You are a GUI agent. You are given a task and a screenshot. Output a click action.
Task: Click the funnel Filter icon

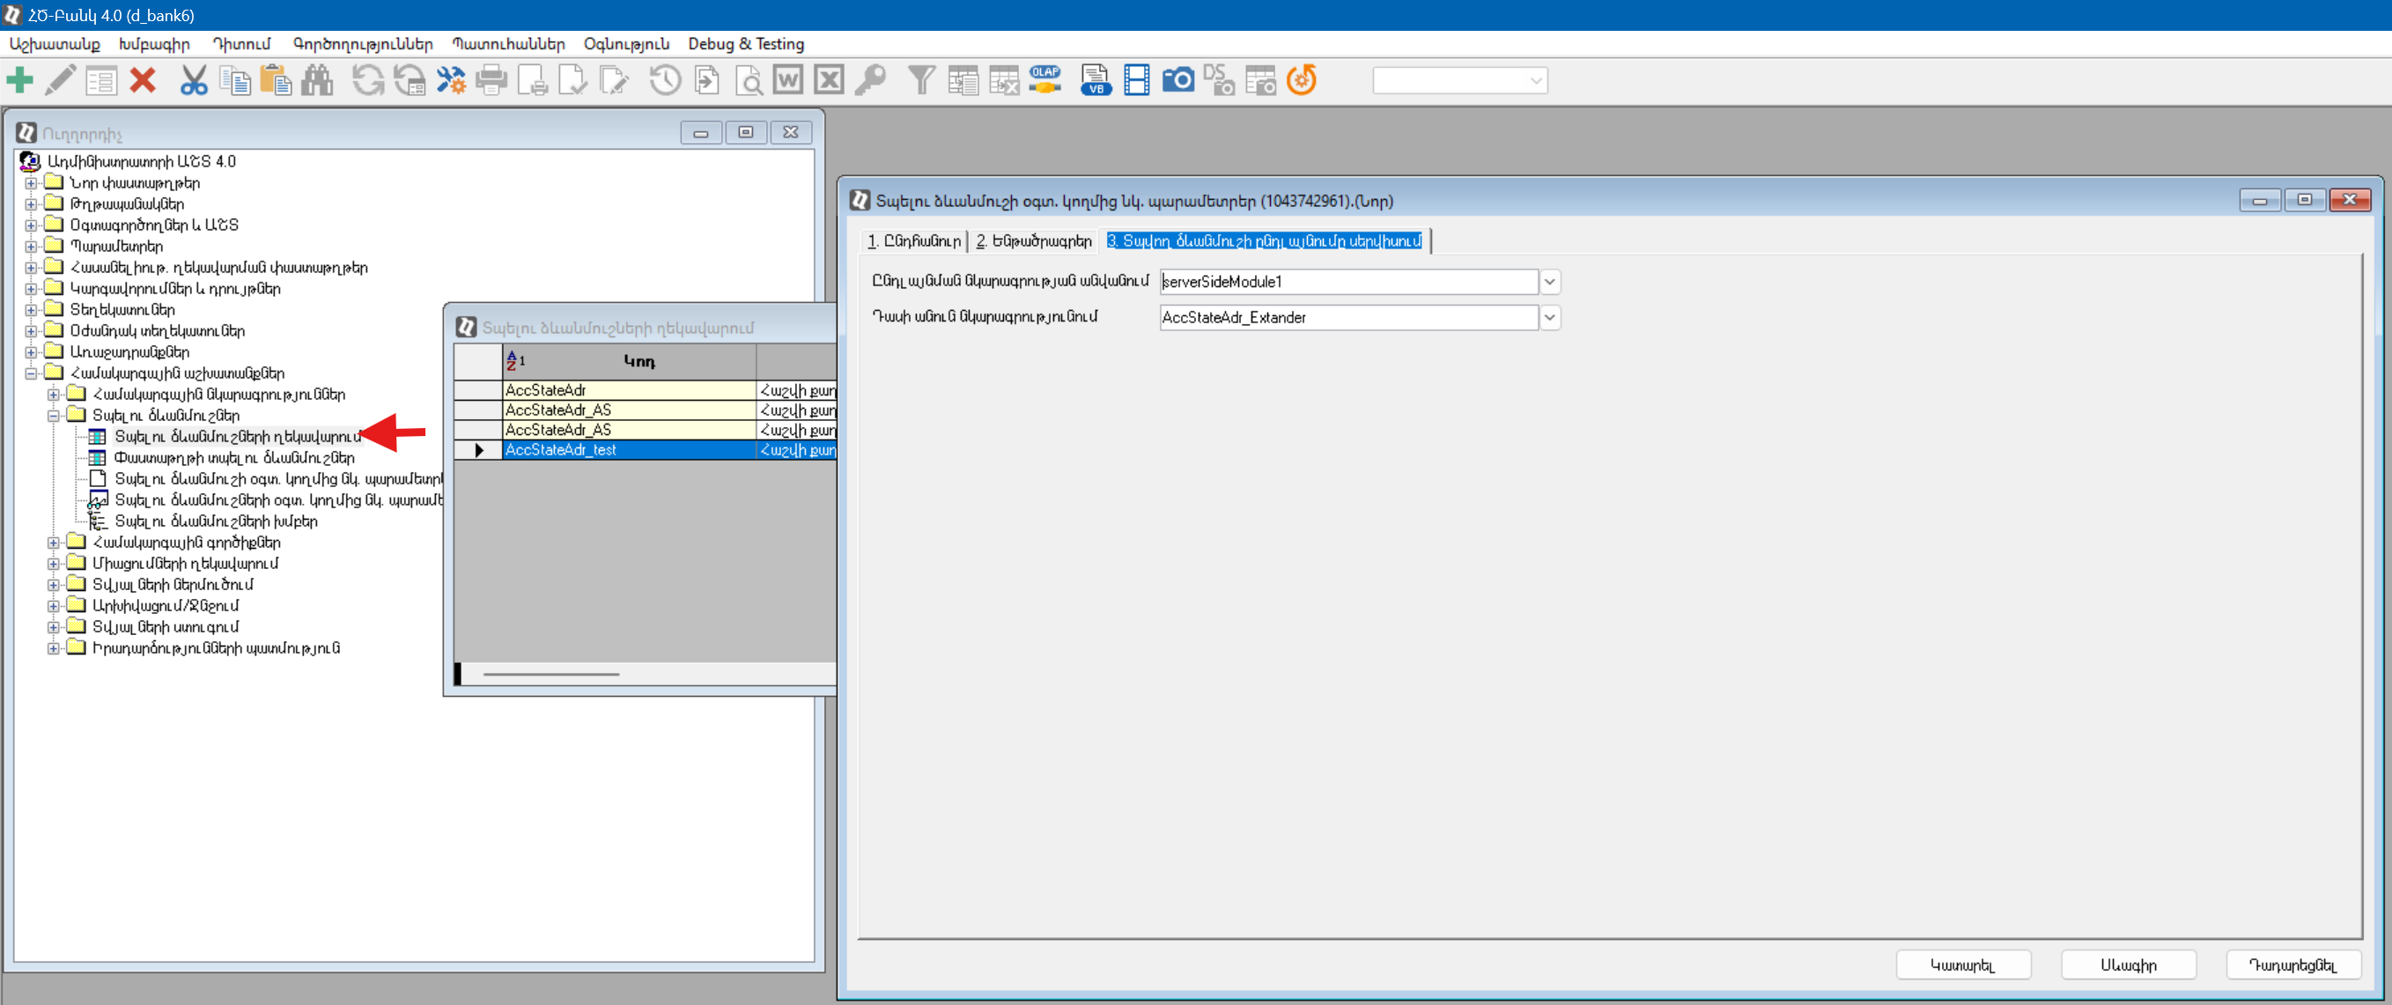pos(920,81)
